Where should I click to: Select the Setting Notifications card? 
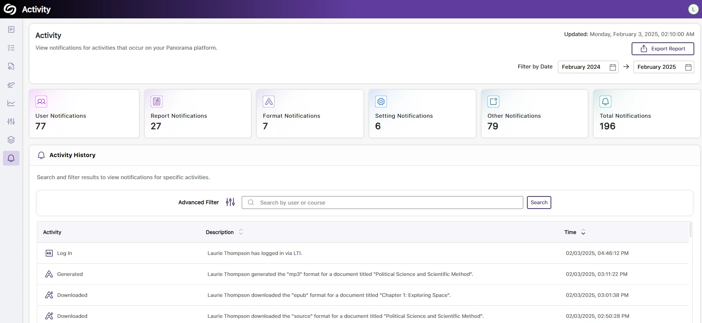click(422, 114)
